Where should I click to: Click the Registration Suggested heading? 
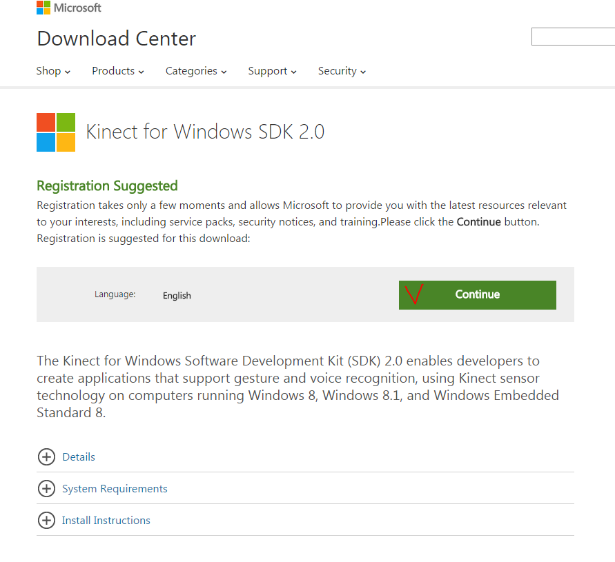(107, 185)
